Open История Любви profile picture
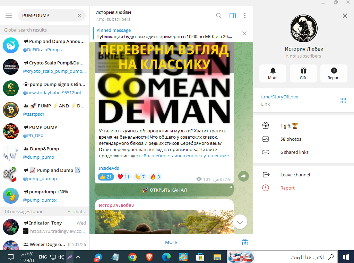This screenshot has width=354, height=263. (x=303, y=28)
